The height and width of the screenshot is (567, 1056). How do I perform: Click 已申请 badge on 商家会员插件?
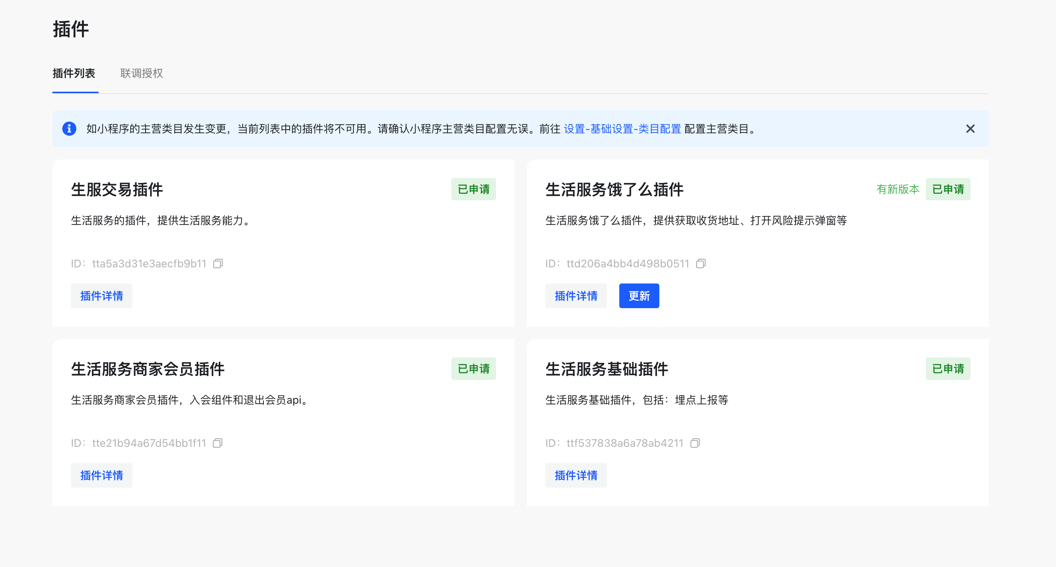(473, 369)
